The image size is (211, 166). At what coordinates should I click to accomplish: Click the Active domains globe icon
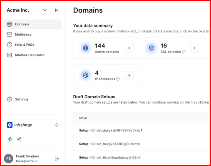(86, 48)
